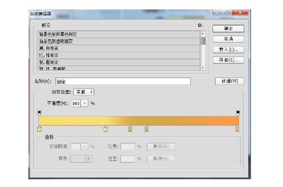This screenshot has width=283, height=187.
Task: Click the preset list scroll up arrow
Action: (x=203, y=34)
